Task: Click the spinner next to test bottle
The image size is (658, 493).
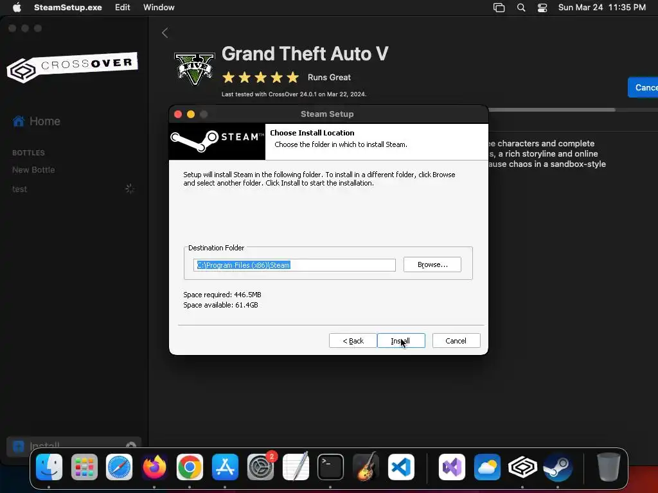Action: [130, 189]
